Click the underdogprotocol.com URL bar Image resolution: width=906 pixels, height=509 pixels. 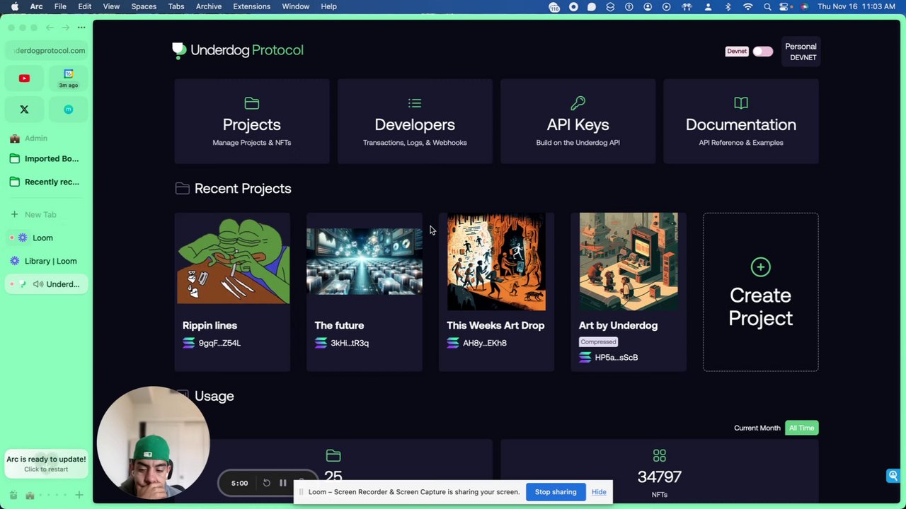coord(47,50)
